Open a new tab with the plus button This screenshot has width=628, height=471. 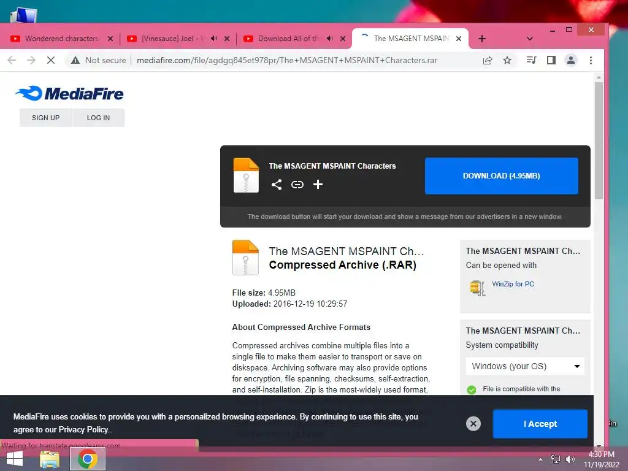click(482, 39)
